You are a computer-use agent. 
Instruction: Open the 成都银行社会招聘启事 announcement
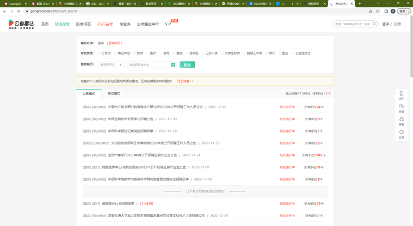point(118,203)
